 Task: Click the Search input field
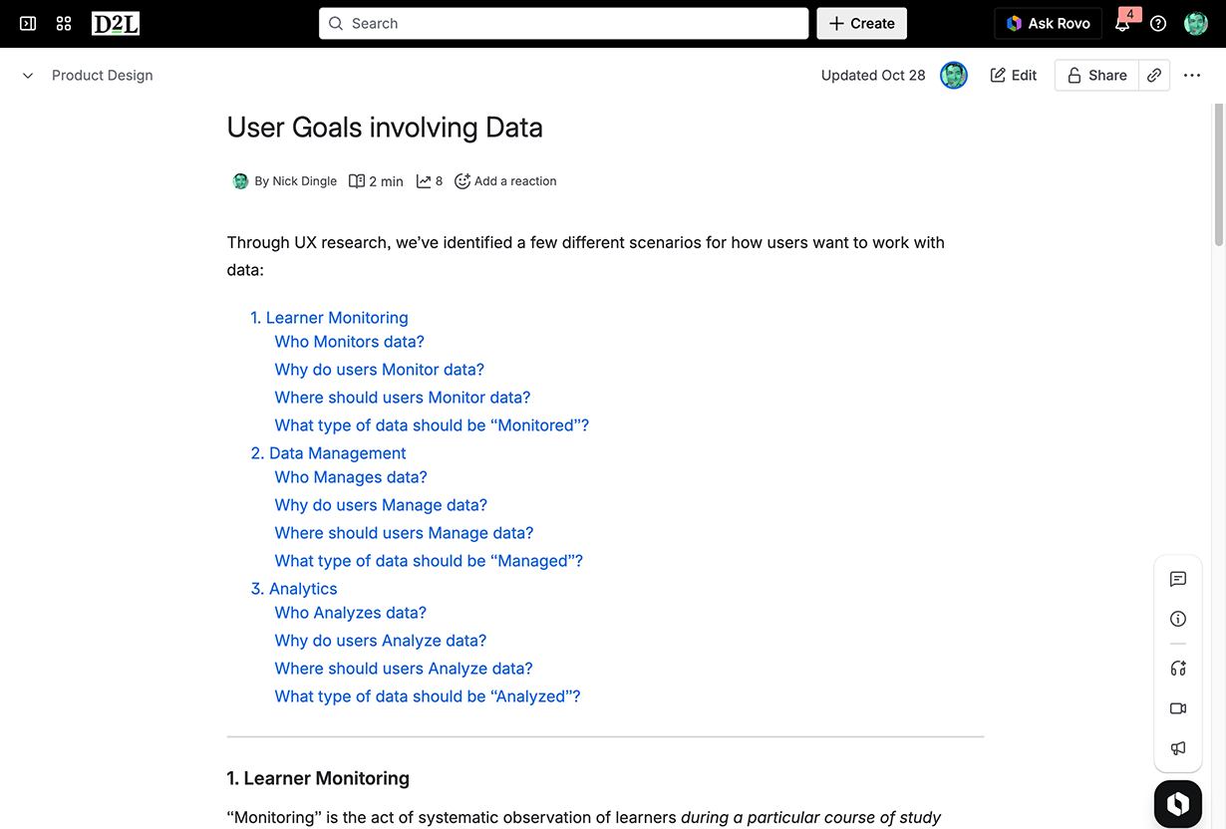563,24
